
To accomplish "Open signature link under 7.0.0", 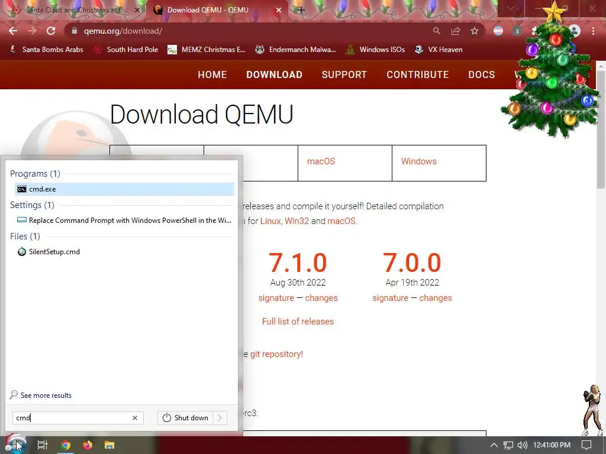I will tap(391, 298).
